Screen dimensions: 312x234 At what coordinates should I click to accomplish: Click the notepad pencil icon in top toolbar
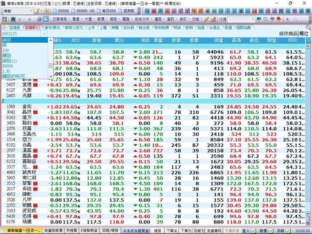pyautogui.click(x=37, y=11)
